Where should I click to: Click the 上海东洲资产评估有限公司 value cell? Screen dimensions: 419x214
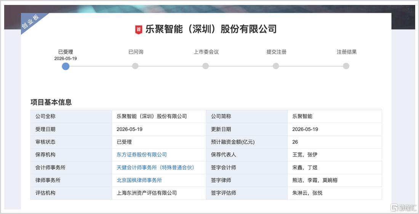(159, 193)
